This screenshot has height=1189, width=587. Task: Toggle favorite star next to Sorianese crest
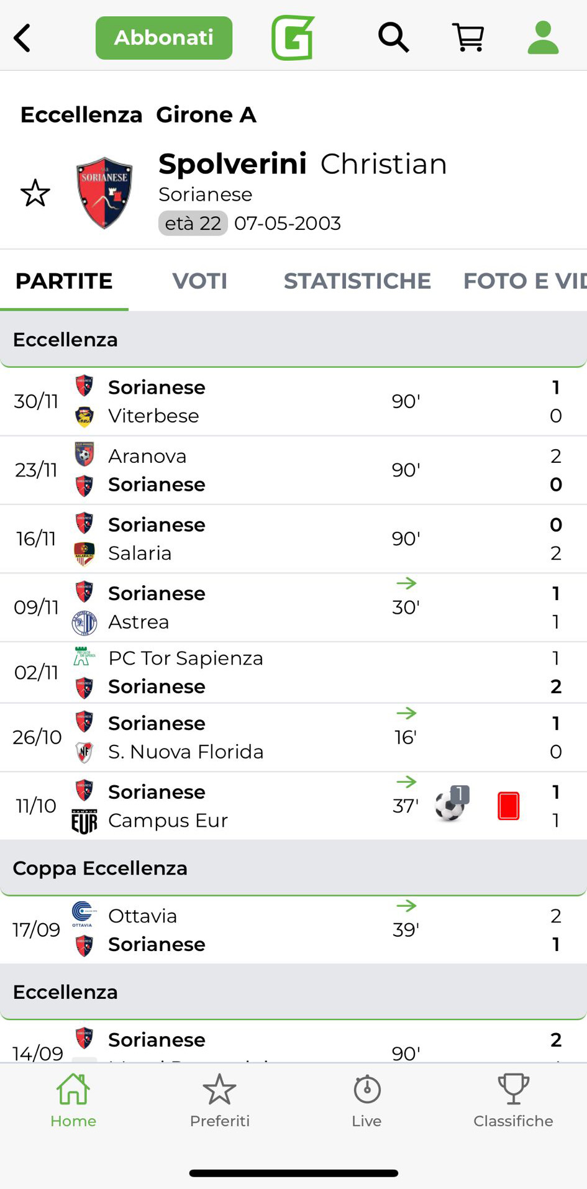(x=35, y=193)
